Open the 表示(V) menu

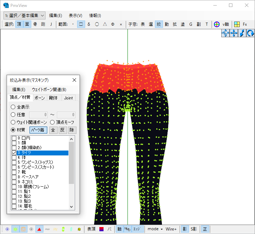pos(75,16)
